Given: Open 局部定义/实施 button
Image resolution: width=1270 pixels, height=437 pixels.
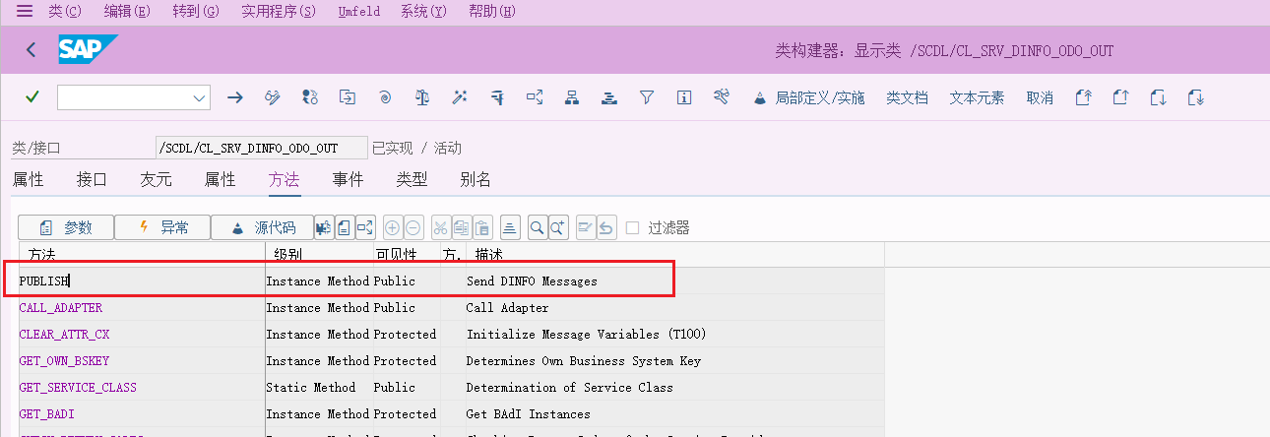Looking at the screenshot, I should click(x=808, y=97).
